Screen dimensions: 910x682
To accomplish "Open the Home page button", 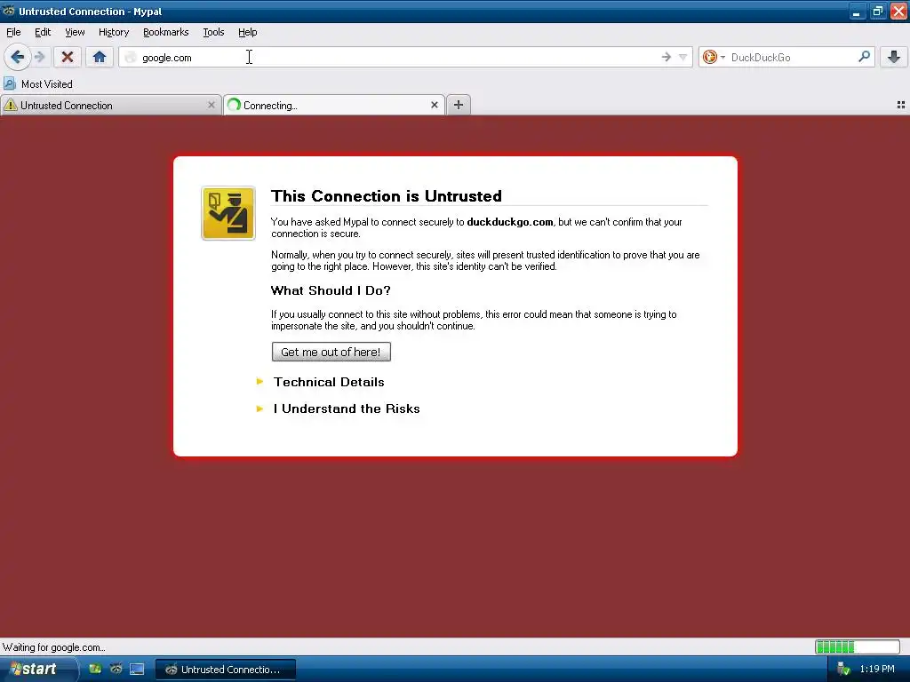I will pos(100,57).
